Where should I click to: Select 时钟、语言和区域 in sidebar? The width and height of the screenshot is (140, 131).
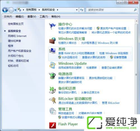(x=18, y=61)
